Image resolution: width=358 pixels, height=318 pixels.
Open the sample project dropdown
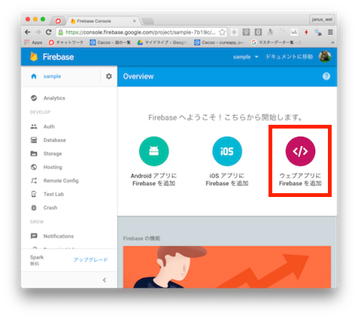[x=246, y=57]
